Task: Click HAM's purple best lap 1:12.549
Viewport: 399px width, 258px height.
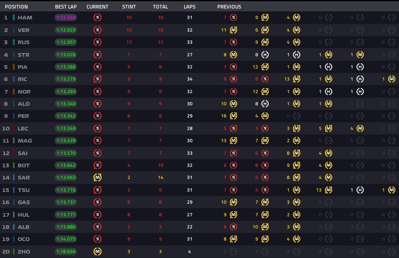Action: 66,17
